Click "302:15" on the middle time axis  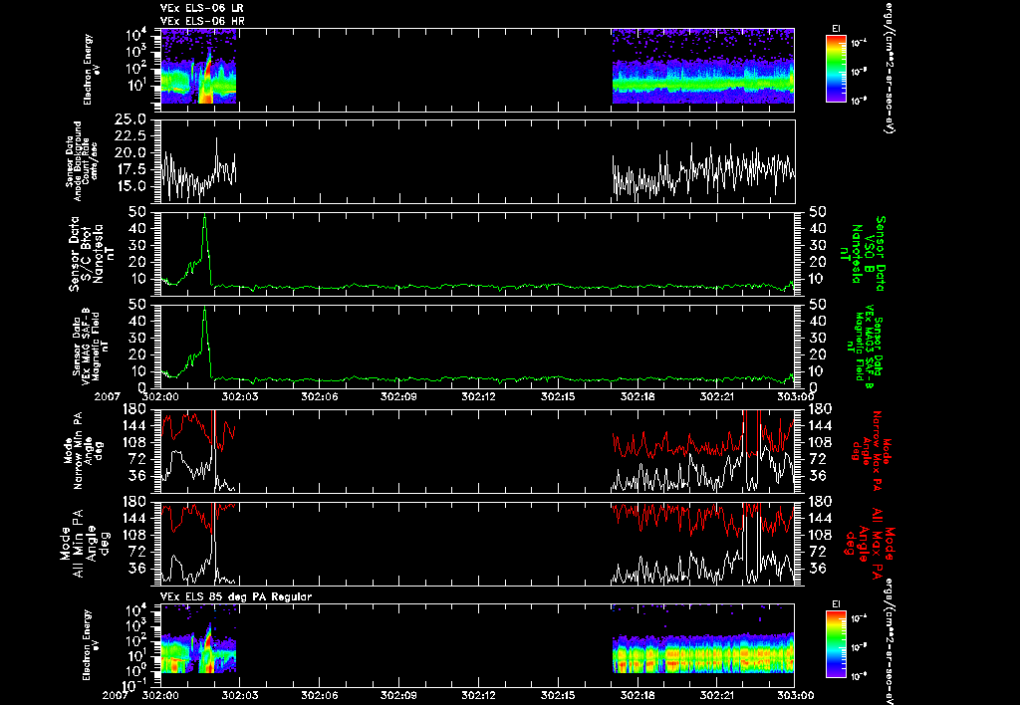pyautogui.click(x=558, y=396)
